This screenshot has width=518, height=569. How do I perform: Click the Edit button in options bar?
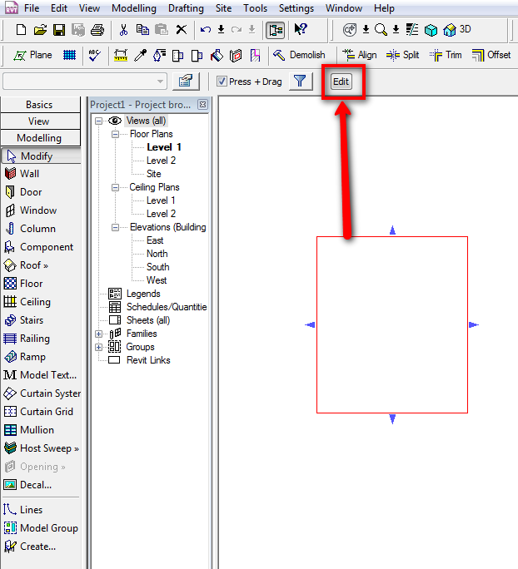[341, 82]
